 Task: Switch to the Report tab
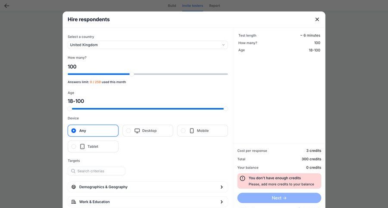tap(215, 6)
